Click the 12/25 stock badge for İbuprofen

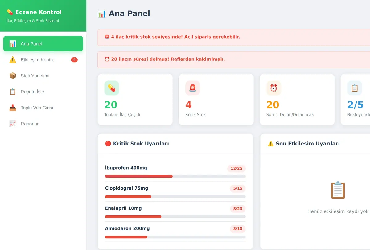click(x=236, y=168)
